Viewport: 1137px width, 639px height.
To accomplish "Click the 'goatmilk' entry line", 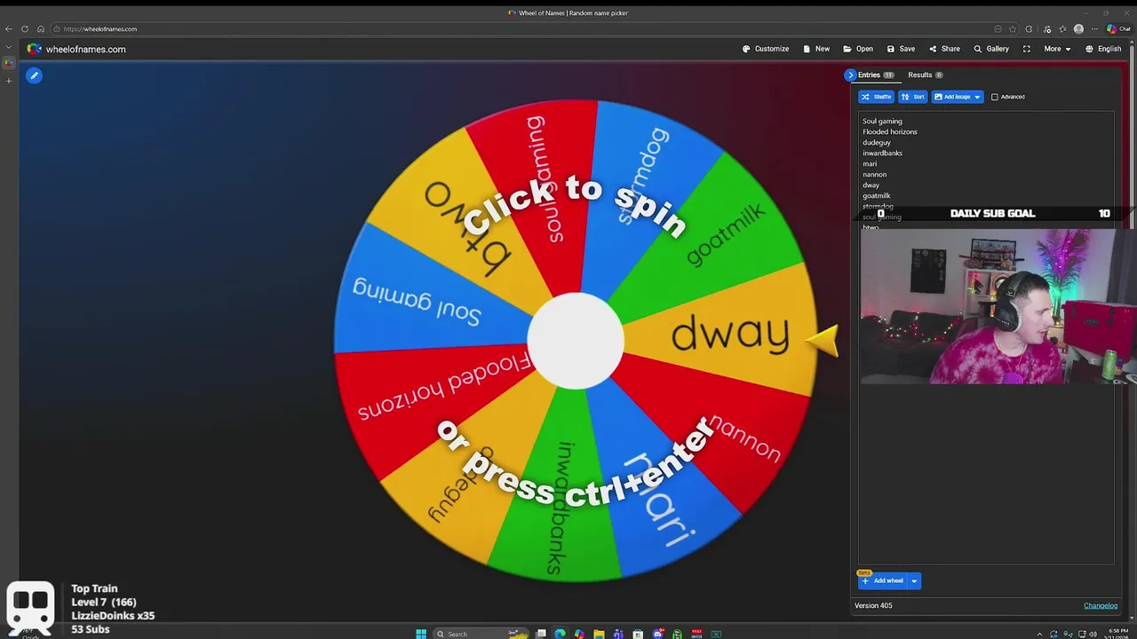I will pyautogui.click(x=877, y=195).
